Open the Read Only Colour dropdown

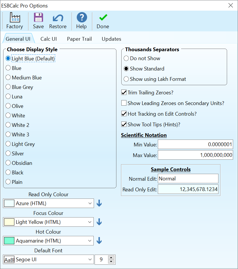[90, 203]
